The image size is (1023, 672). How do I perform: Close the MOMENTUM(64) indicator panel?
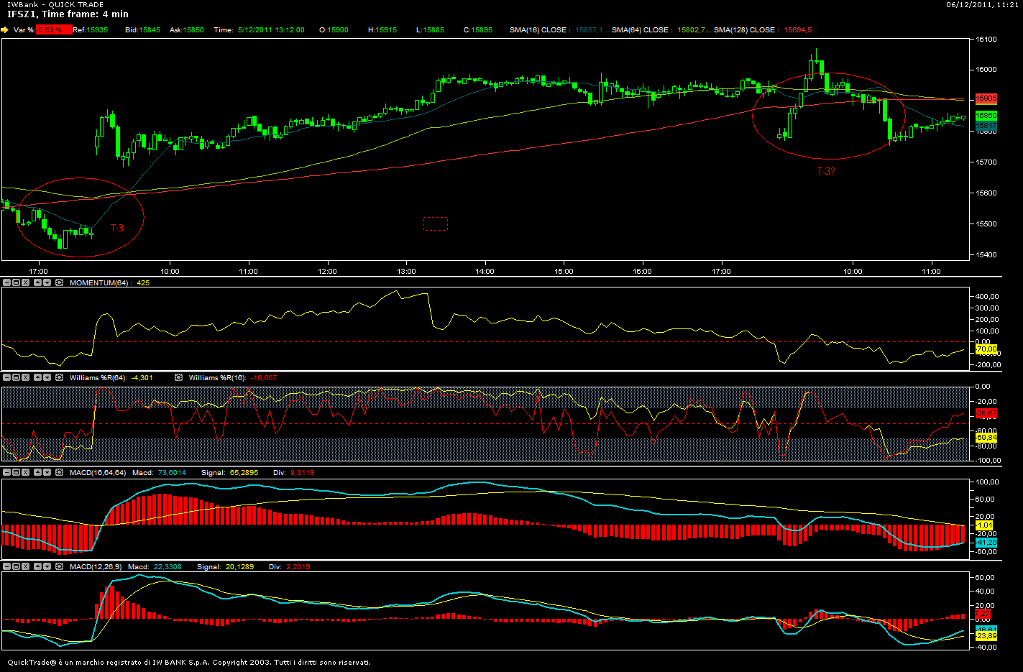click(x=25, y=283)
